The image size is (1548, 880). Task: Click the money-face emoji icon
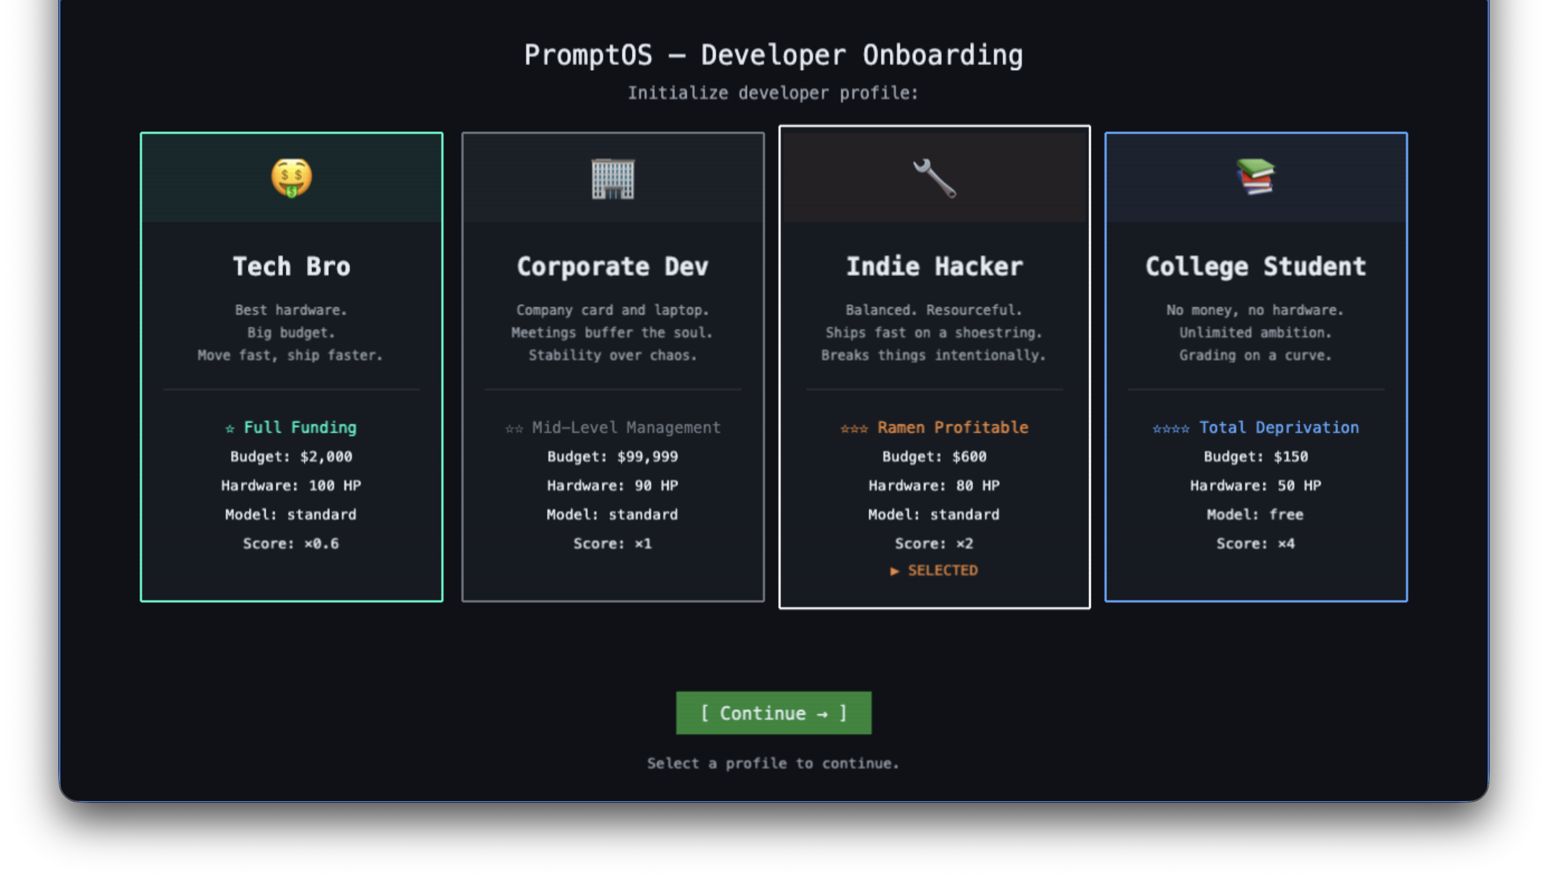[291, 178]
